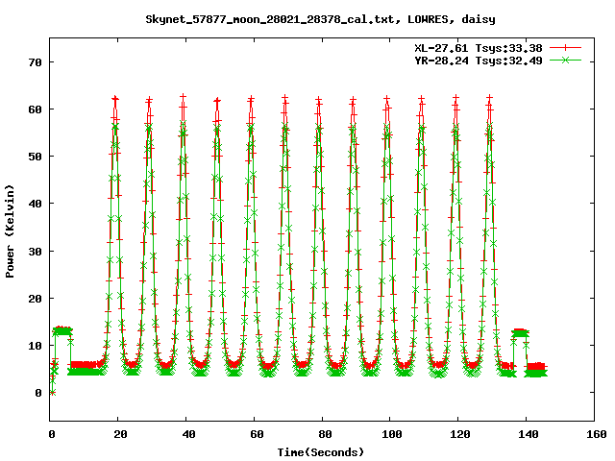Click x-axis tick label '160'
Viewport: 615px width, 461px height.
[597, 434]
